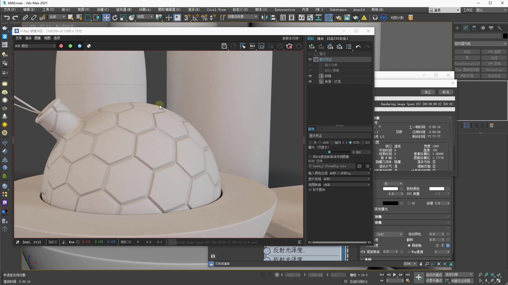
Task: Open the 渲染(R) menu in menu bar
Action: click(x=194, y=9)
